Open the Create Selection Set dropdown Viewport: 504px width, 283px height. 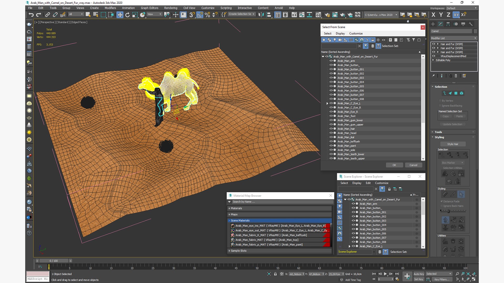click(x=241, y=14)
